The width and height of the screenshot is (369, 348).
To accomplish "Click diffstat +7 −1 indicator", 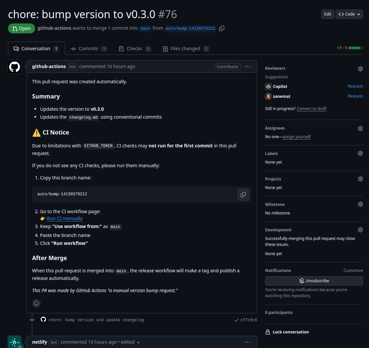I will [350, 48].
